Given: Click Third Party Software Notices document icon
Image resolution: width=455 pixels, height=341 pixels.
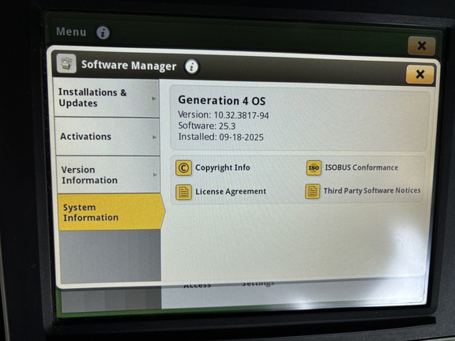Looking at the screenshot, I should 313,191.
